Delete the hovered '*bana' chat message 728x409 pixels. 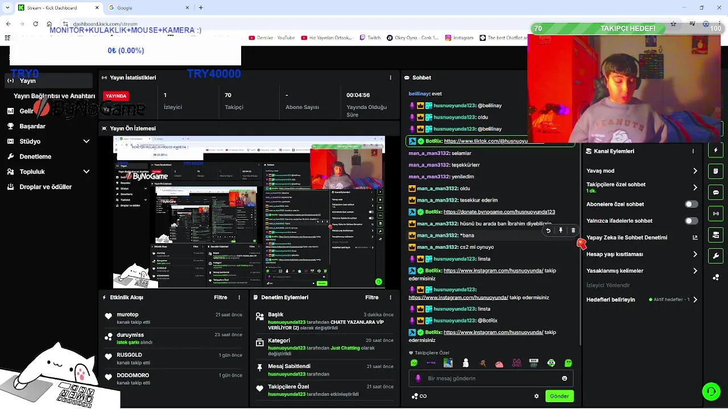pos(573,231)
